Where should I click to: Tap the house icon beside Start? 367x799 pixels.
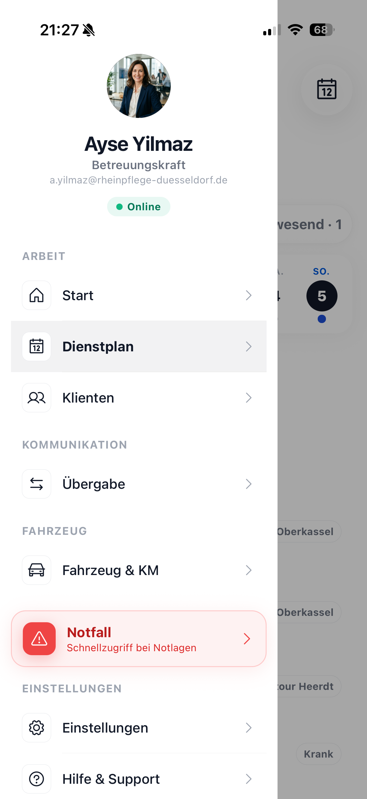click(37, 295)
